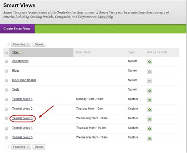Screen dimensions: 187x153
Task: Click Create Smart View button
Action: 17,29
